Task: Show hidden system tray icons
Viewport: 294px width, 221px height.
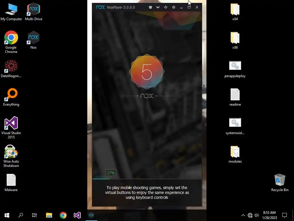Action: 243,215
